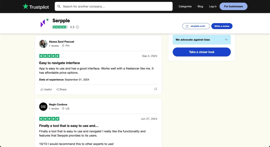Flag Alyssa's review with the flag icon
The height and width of the screenshot is (147, 270).
[156, 89]
